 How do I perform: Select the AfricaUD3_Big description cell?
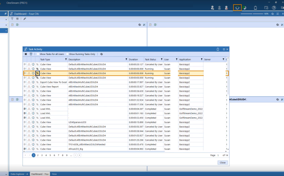pos(98,149)
